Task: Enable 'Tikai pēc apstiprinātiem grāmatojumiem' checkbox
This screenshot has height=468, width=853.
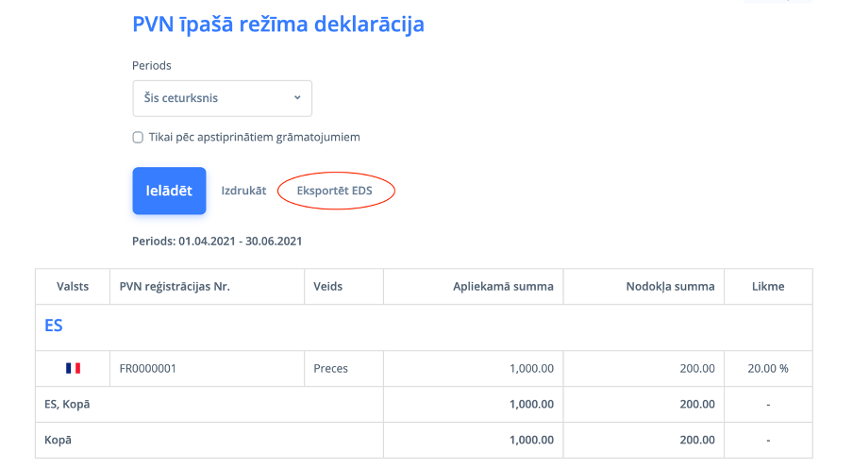Action: pos(138,138)
